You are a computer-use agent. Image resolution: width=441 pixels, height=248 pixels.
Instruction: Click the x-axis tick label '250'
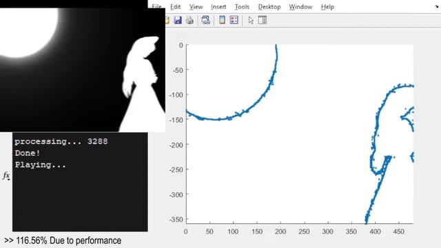pyautogui.click(x=304, y=231)
